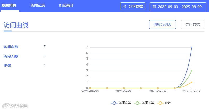Click the 访问曲线 section heading
Image resolution: width=209 pixels, height=110 pixels.
[x=16, y=25]
